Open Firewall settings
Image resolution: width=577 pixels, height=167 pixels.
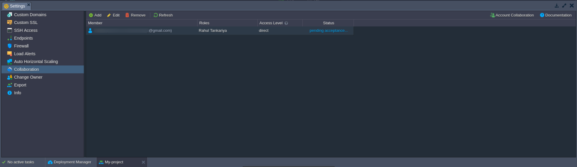coord(21,46)
